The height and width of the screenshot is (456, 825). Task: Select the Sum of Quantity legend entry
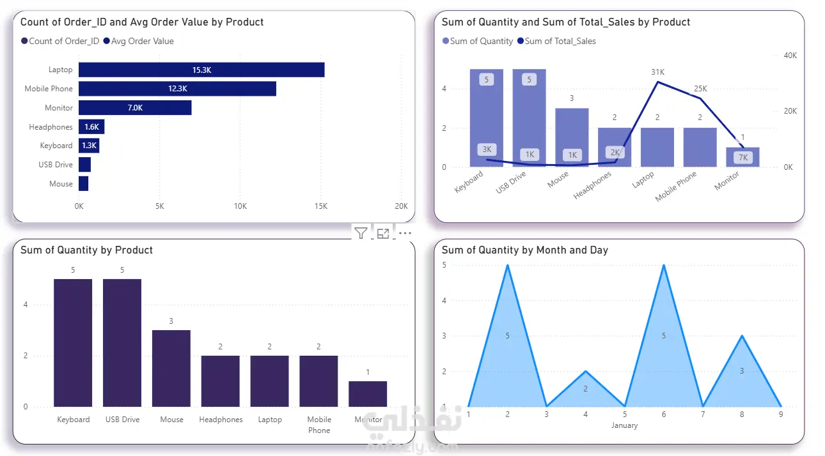tap(477, 41)
